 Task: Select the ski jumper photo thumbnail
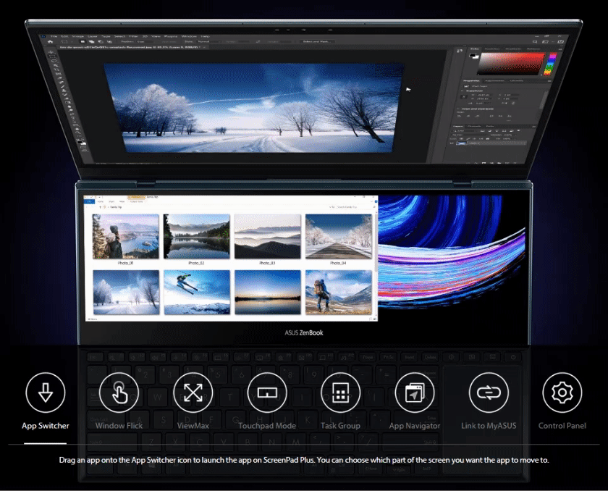coord(197,292)
